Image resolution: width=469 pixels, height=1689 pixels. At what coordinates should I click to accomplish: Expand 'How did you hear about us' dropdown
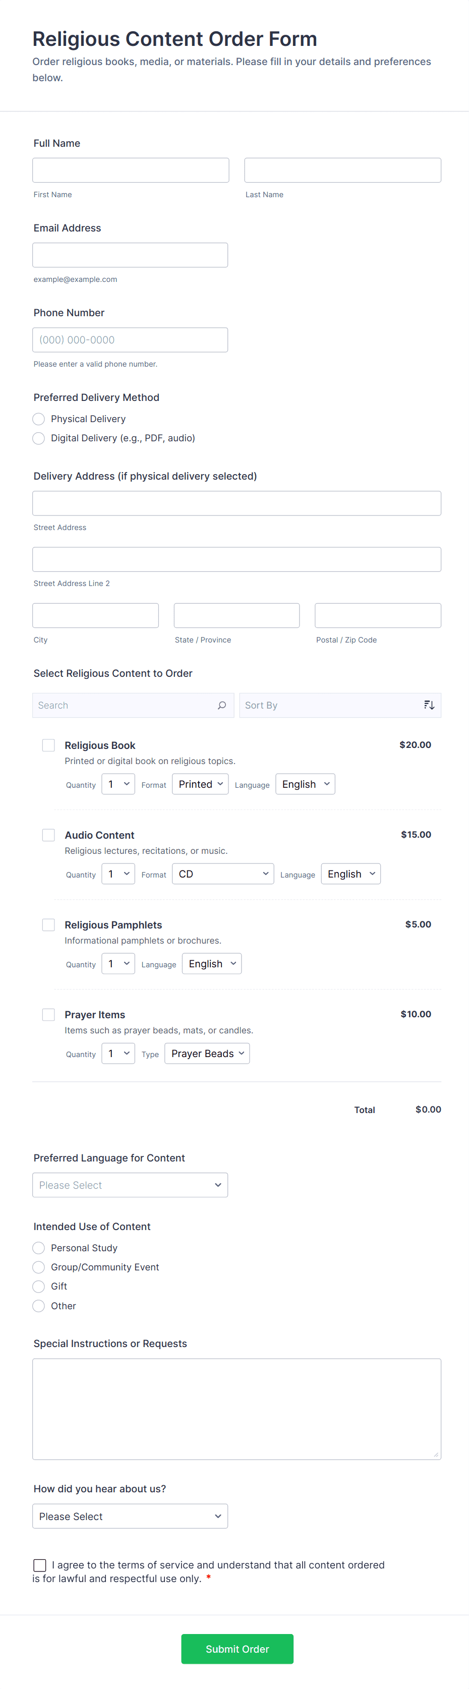click(x=130, y=1517)
